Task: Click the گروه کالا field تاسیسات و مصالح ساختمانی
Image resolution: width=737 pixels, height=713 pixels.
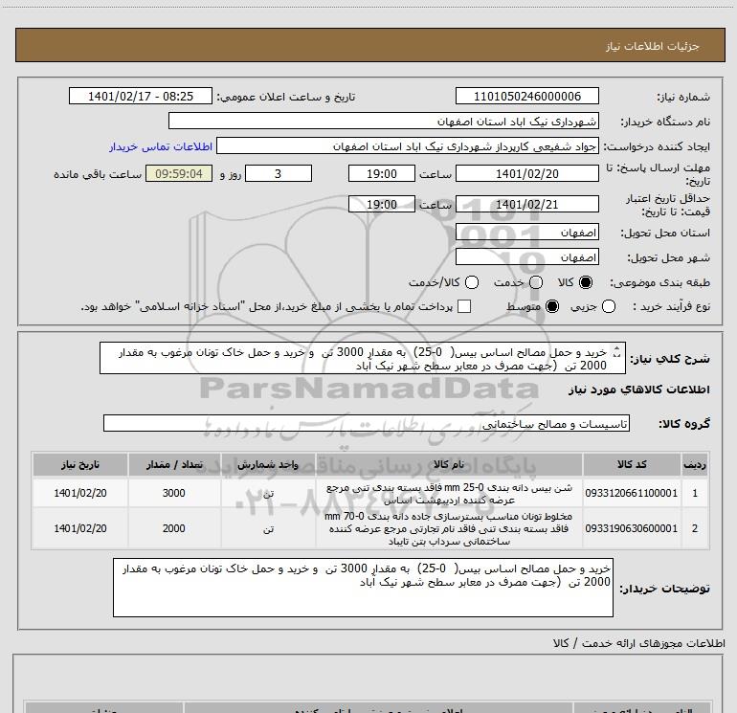Action: (367, 423)
